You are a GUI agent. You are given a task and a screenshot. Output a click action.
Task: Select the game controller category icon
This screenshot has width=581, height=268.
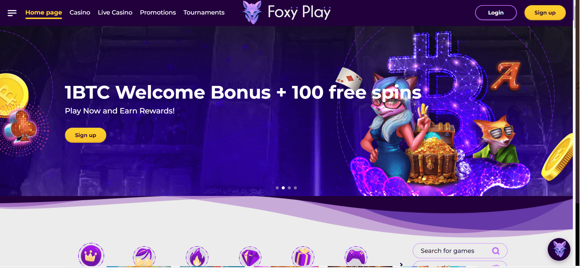pos(356,257)
